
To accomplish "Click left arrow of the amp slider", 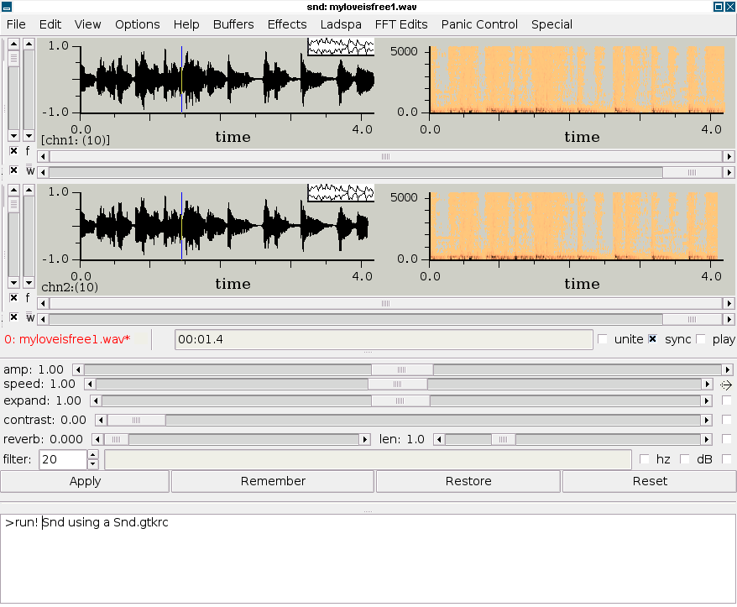I will [78, 369].
